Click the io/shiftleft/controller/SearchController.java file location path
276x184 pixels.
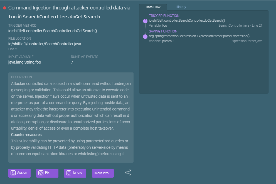click(x=45, y=44)
